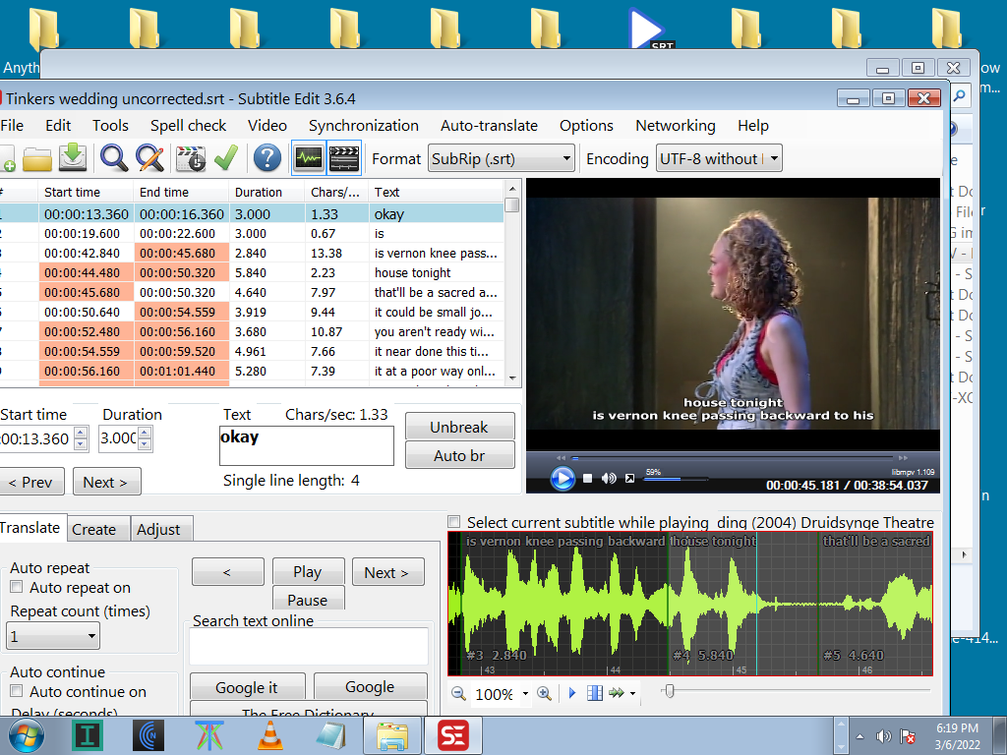Expand the green double-arrow dropdown arrow

(632, 693)
